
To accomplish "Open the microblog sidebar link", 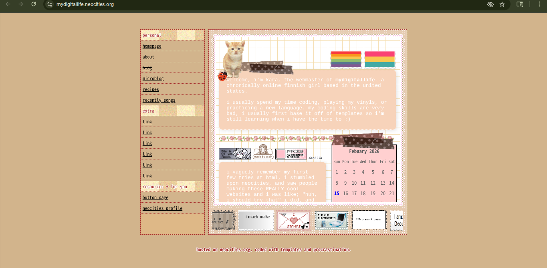I will click(153, 79).
